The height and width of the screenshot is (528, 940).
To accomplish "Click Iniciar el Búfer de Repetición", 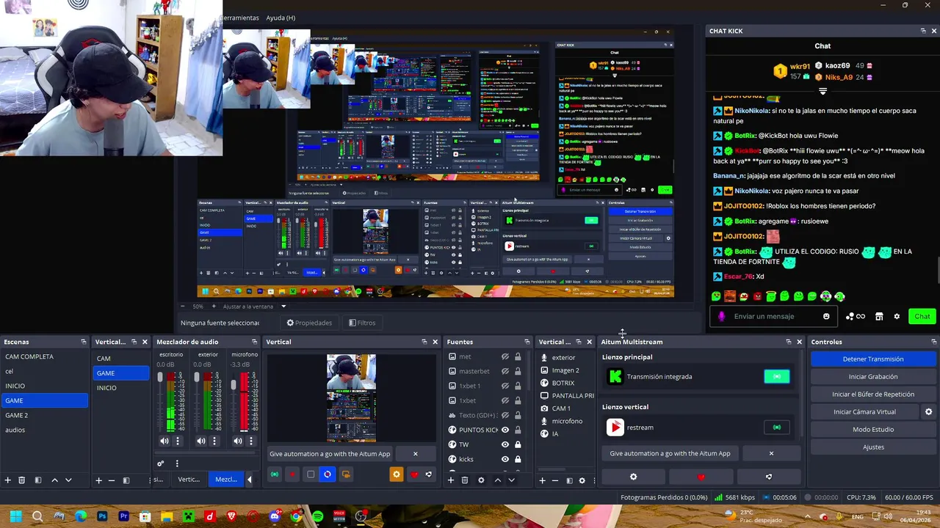I will pyautogui.click(x=873, y=395).
